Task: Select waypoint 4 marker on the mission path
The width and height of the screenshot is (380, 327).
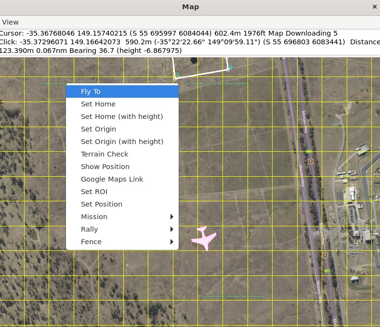Action: click(x=228, y=69)
